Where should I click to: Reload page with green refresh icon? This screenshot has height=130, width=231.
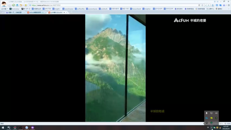pyautogui.click(x=14, y=5)
